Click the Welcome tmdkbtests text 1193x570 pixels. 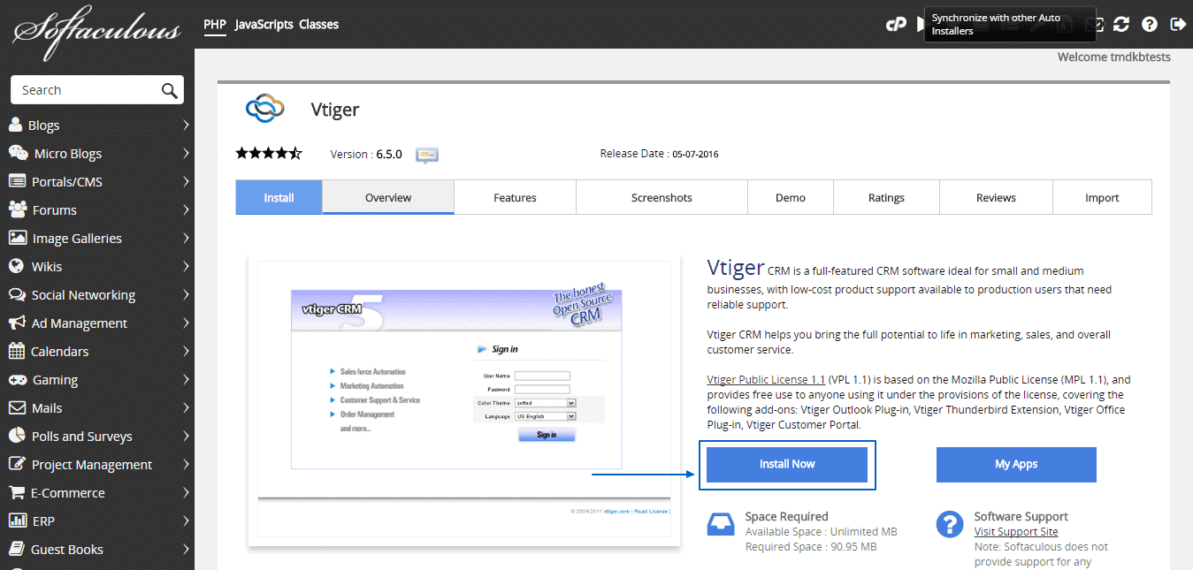[1113, 57]
